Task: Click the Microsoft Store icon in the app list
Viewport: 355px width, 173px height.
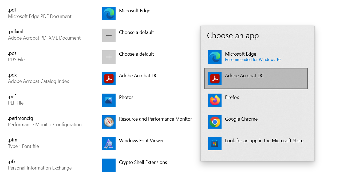Action: [x=215, y=144]
